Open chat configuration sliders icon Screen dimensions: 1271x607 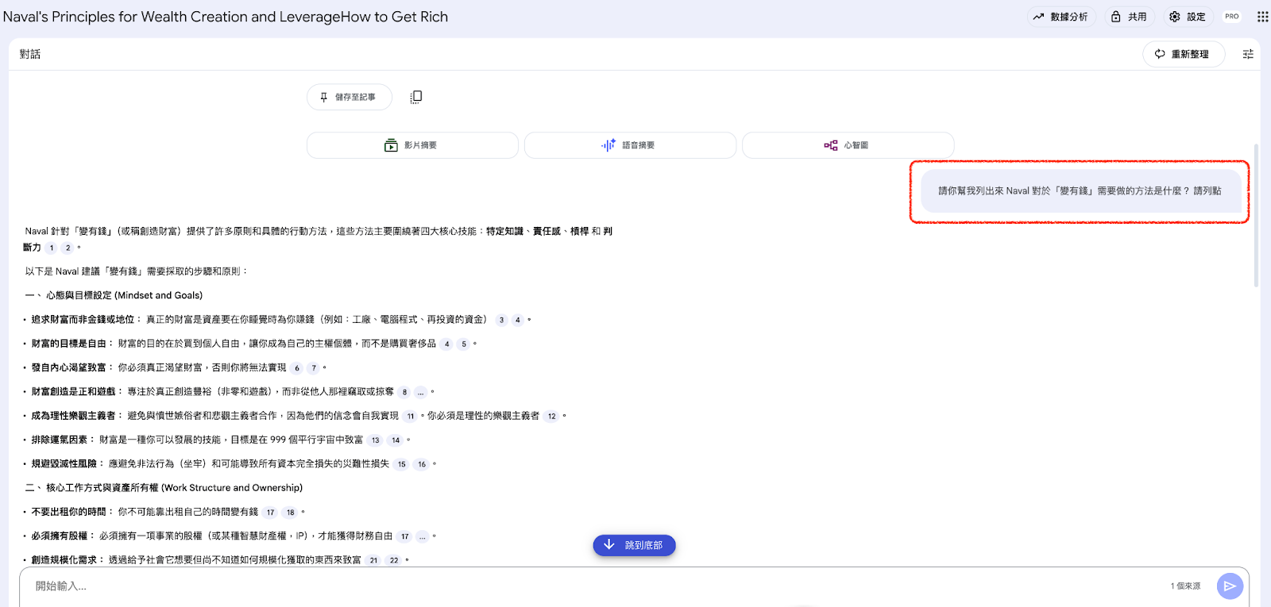click(1248, 54)
